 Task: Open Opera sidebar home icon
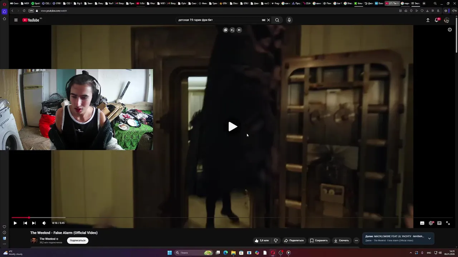[4, 11]
